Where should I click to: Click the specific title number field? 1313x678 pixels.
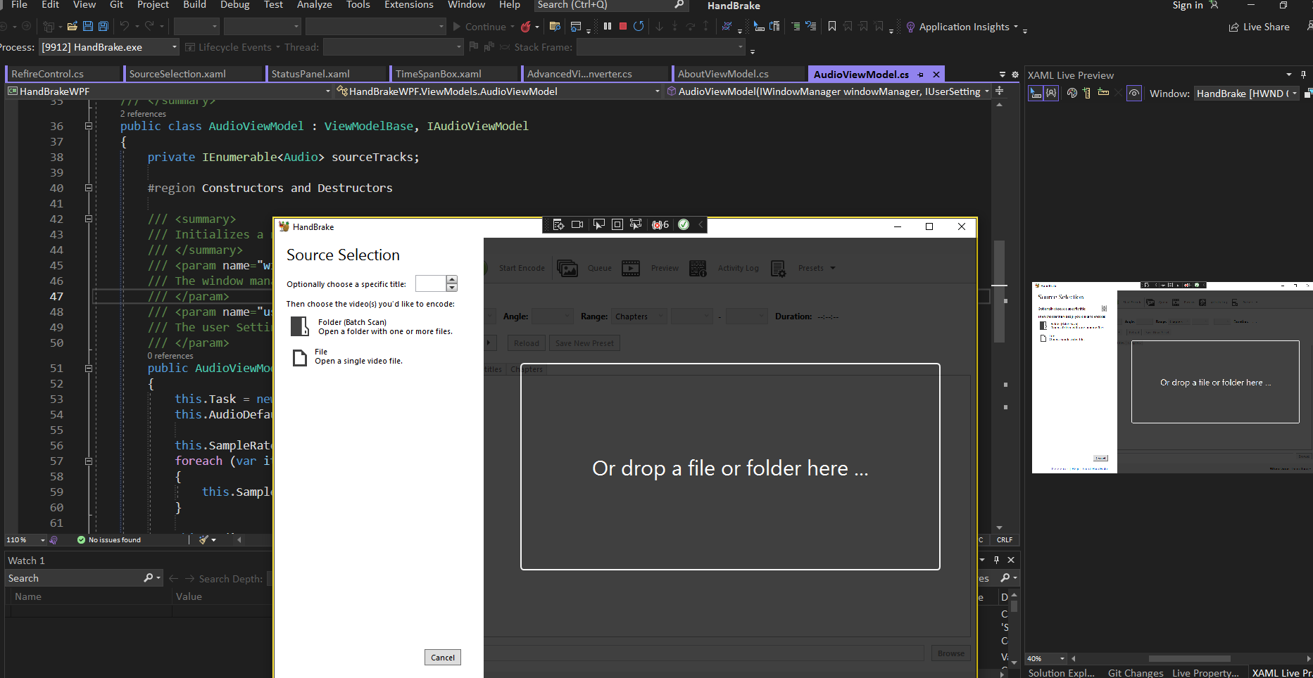click(x=431, y=283)
